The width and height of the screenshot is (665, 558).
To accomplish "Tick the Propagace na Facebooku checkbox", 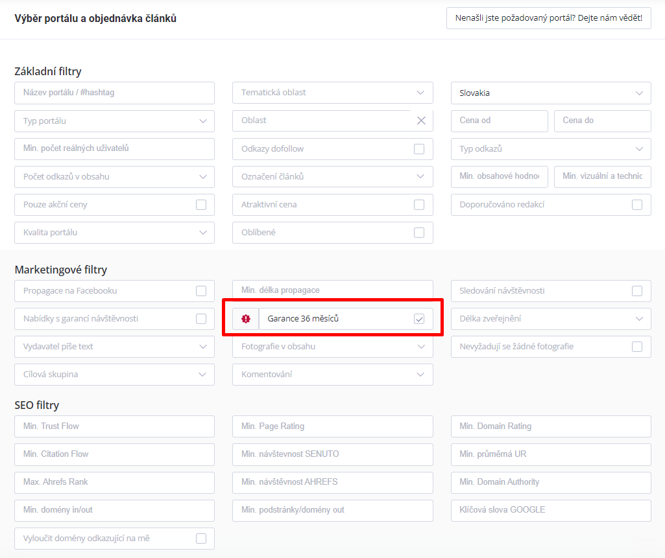I will (201, 291).
